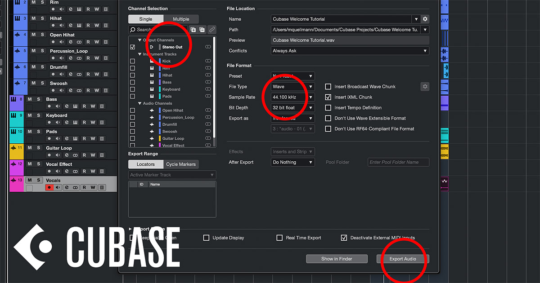Enable write automation on the Guitar Loop track
540x283 pixels.
[93, 155]
